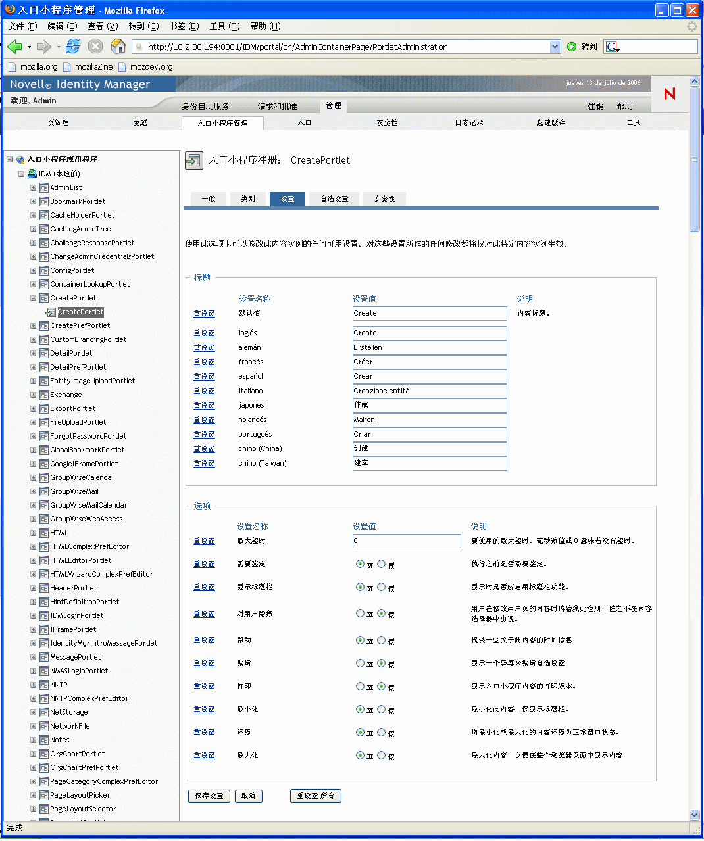704x841 pixels.
Task: Click the 注销 logout link
Action: tap(595, 107)
